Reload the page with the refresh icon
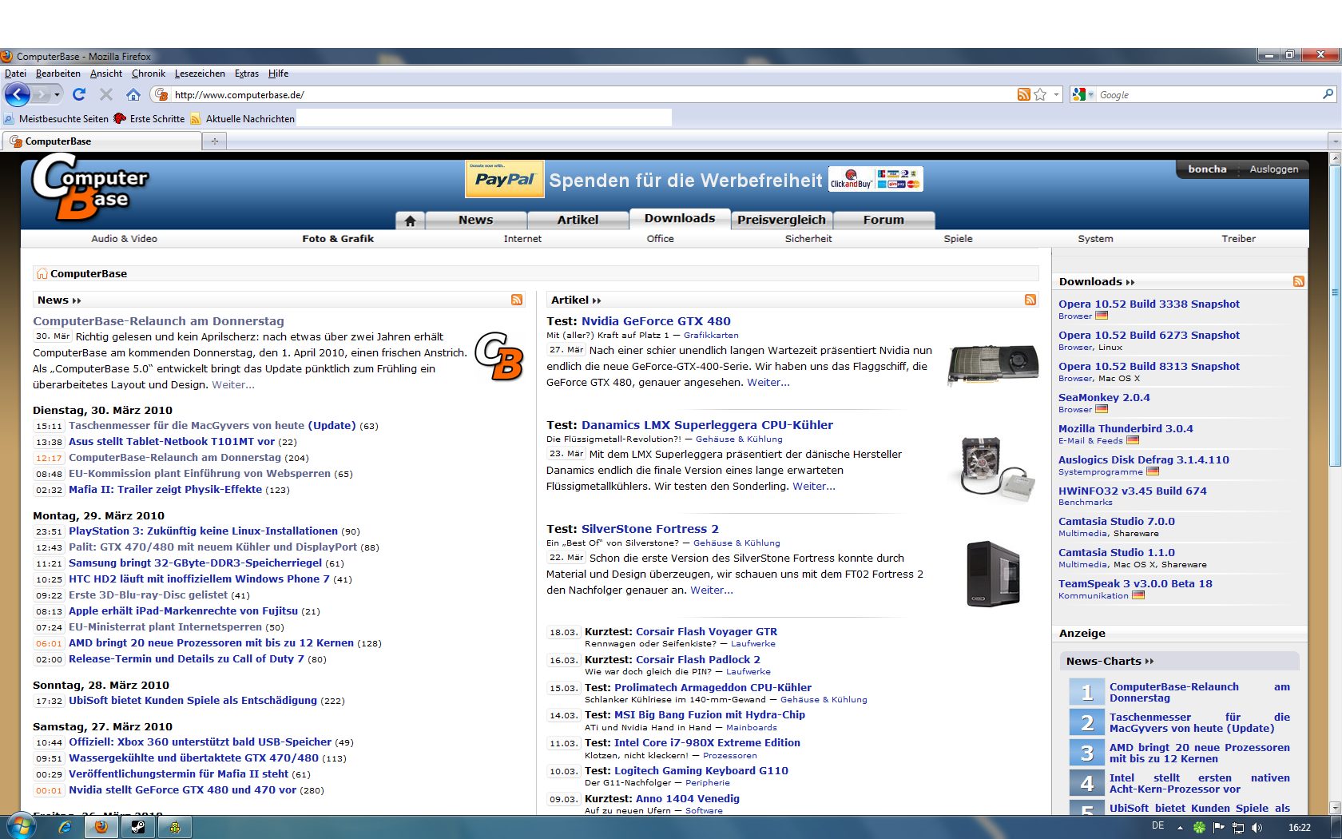The height and width of the screenshot is (839, 1342). [79, 94]
